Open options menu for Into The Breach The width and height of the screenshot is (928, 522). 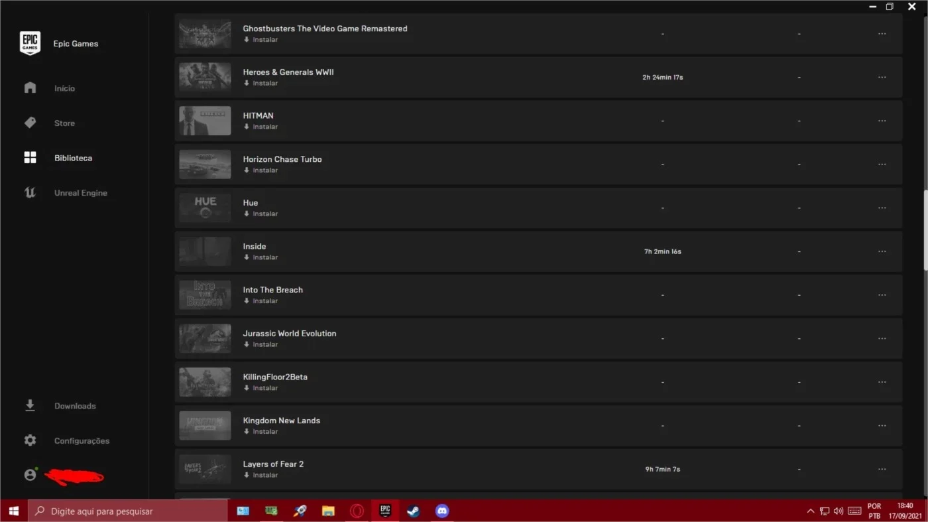[882, 295]
